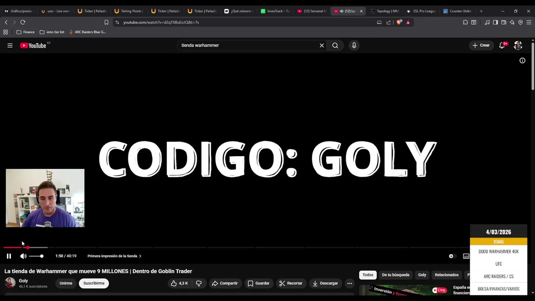
Task: Reload the page
Action: 23,23
